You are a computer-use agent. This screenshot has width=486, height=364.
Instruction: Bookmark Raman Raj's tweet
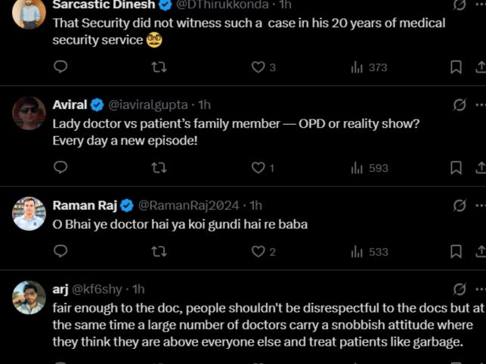click(x=456, y=251)
